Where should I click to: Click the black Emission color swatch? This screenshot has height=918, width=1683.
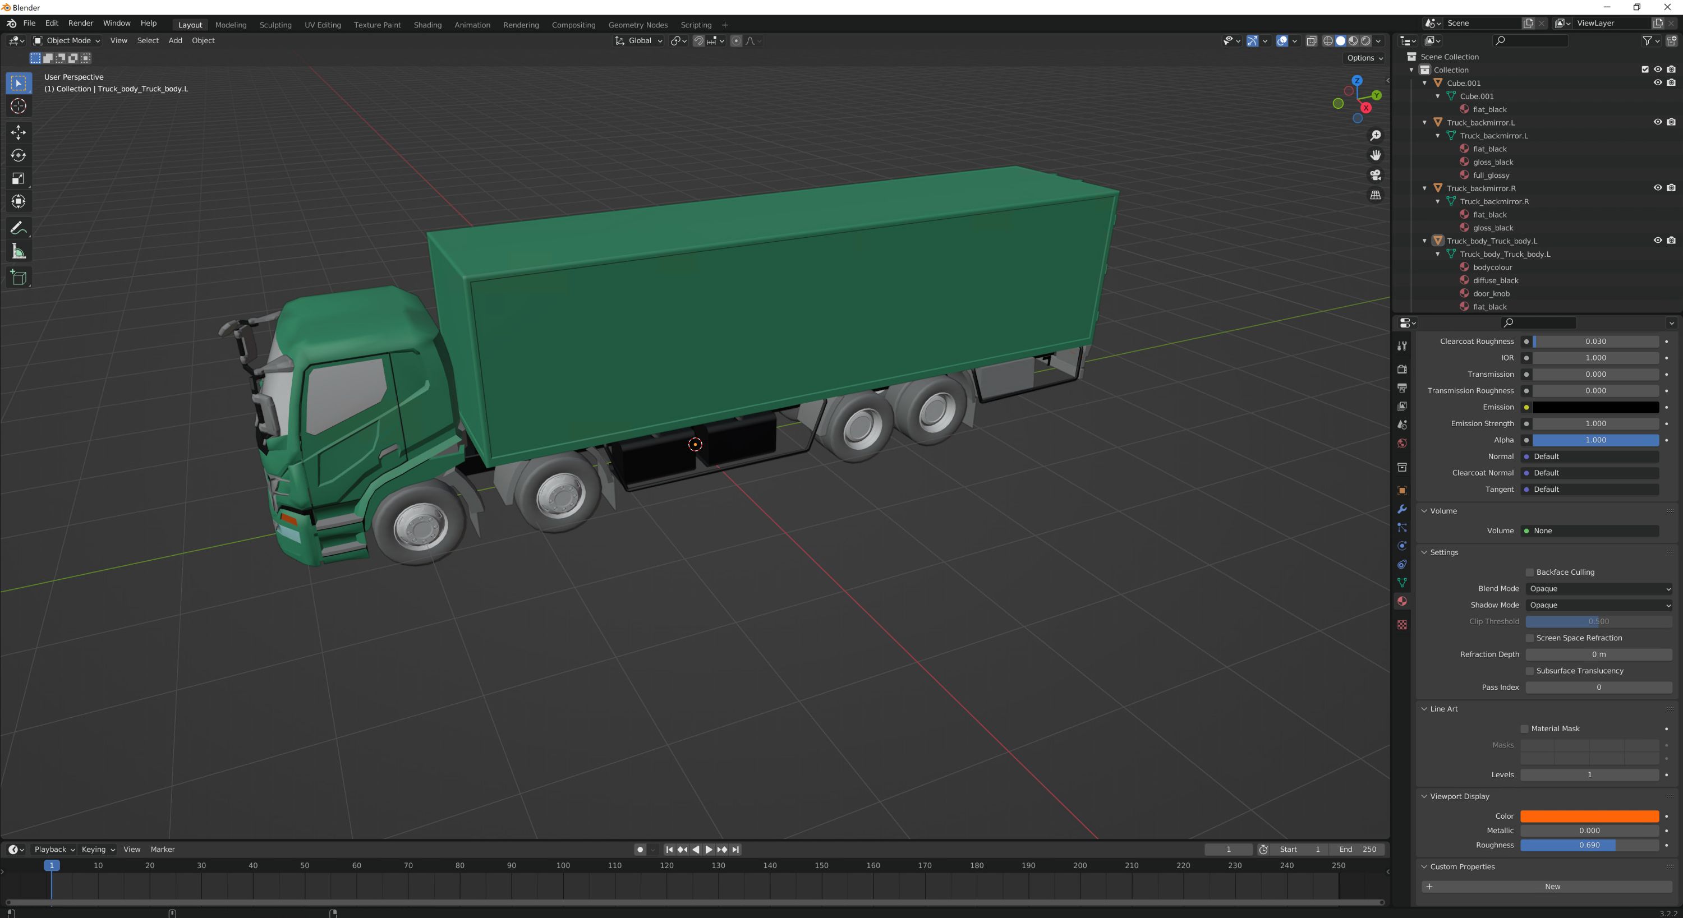(1595, 408)
